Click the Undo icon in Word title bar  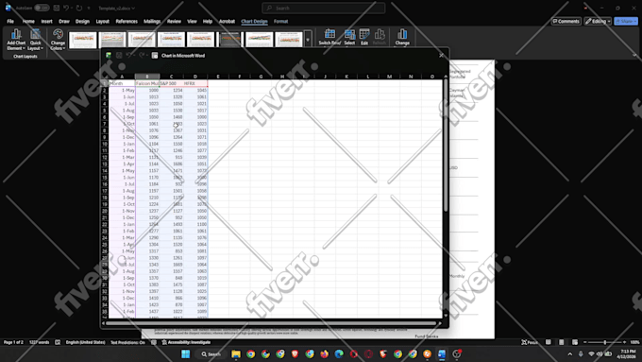click(x=65, y=8)
